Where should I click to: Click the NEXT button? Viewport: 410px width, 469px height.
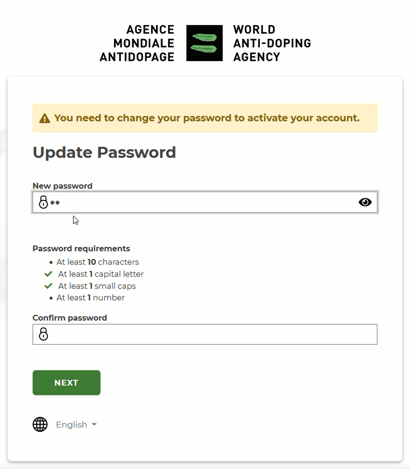pyautogui.click(x=66, y=382)
